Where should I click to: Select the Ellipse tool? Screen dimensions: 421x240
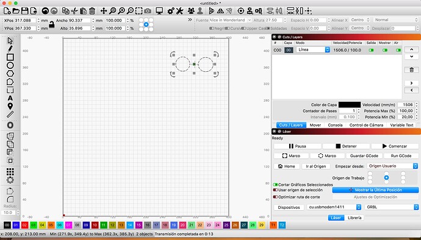point(10,65)
